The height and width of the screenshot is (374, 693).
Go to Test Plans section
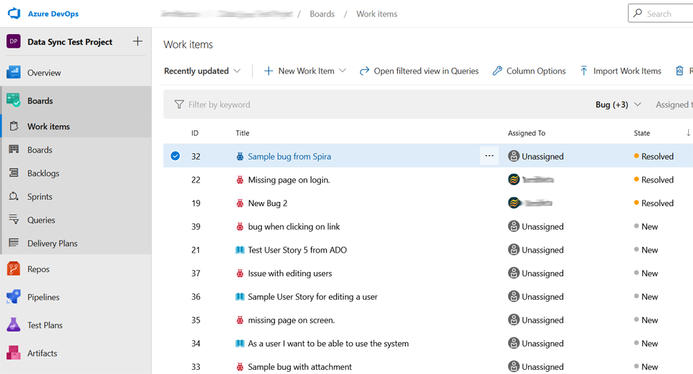coord(44,325)
